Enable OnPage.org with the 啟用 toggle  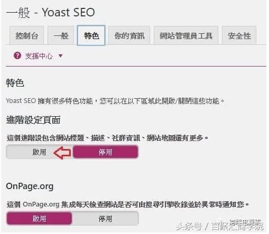(39, 219)
